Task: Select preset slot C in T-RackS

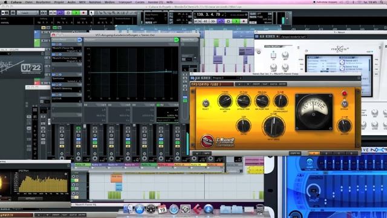Action: [339, 153]
